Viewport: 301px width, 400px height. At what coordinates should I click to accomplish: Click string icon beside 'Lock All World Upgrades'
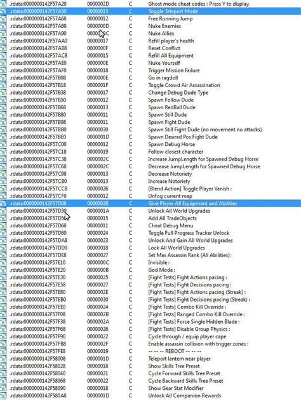[x=3, y=248]
